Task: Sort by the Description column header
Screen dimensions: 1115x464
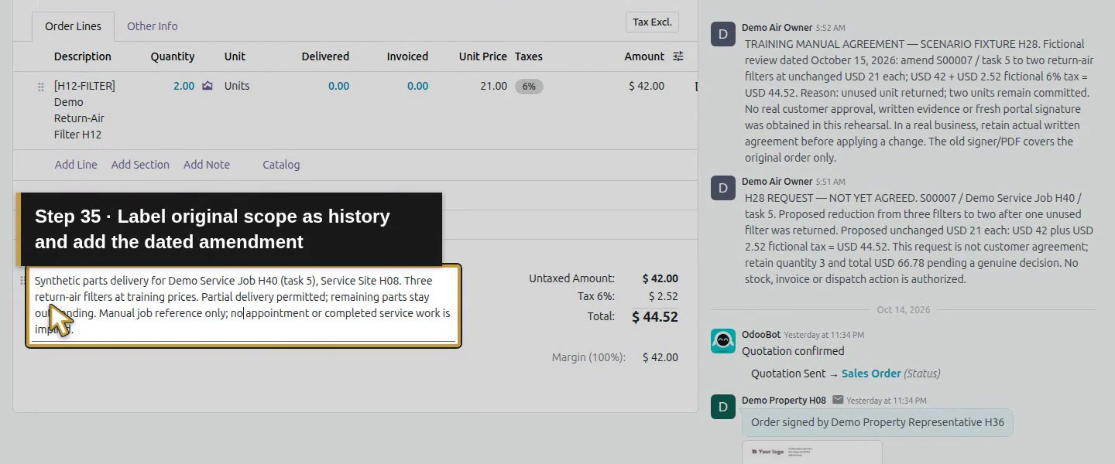Action: [x=83, y=56]
